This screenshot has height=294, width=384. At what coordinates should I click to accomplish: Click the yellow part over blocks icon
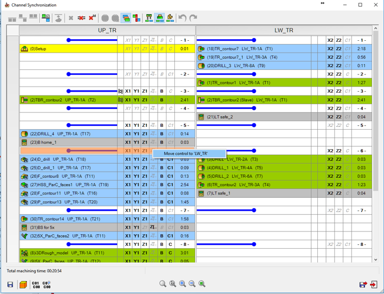[x=170, y=18]
